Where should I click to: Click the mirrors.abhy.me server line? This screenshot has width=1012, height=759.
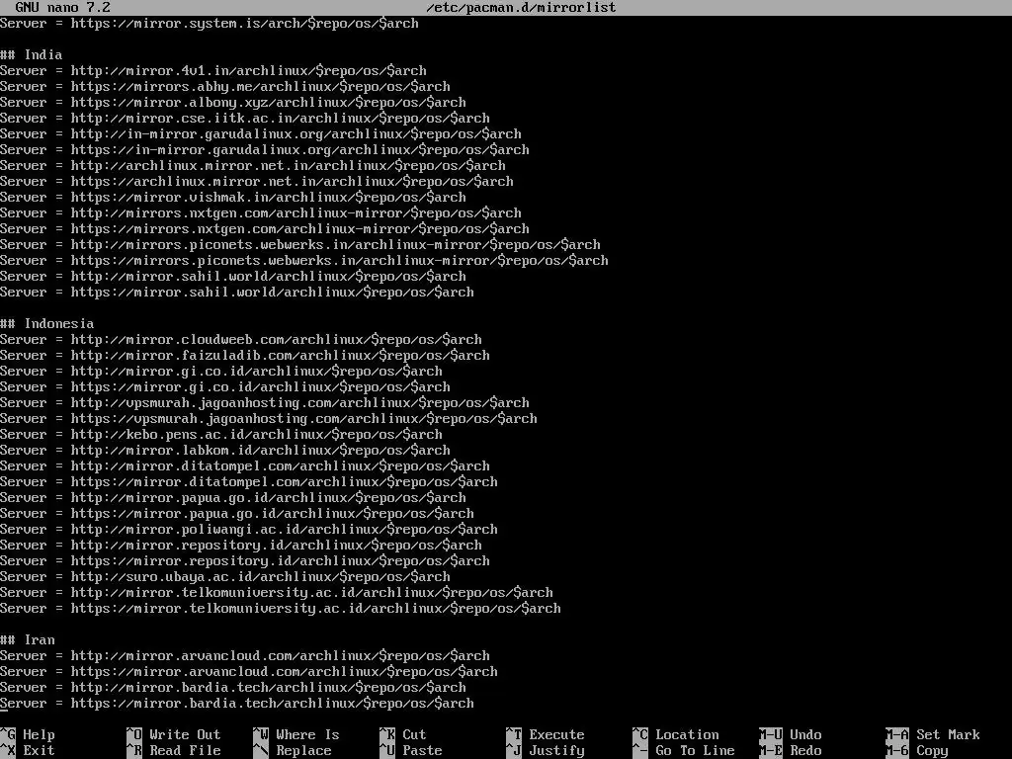click(225, 87)
